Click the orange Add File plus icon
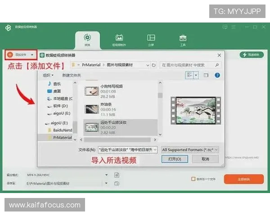This screenshot has height=216, width=270. click(x=10, y=55)
